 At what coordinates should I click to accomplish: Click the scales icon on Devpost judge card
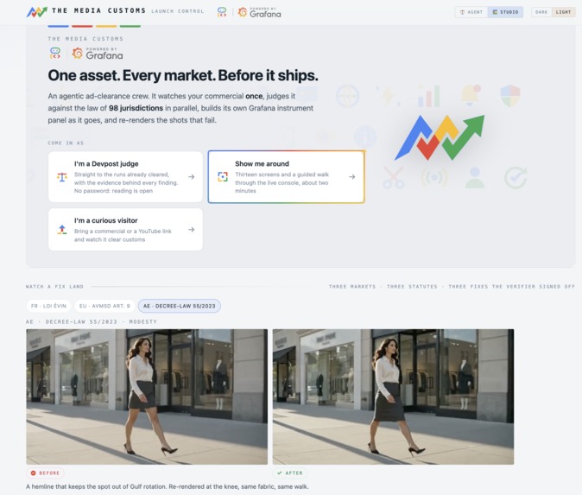(62, 177)
